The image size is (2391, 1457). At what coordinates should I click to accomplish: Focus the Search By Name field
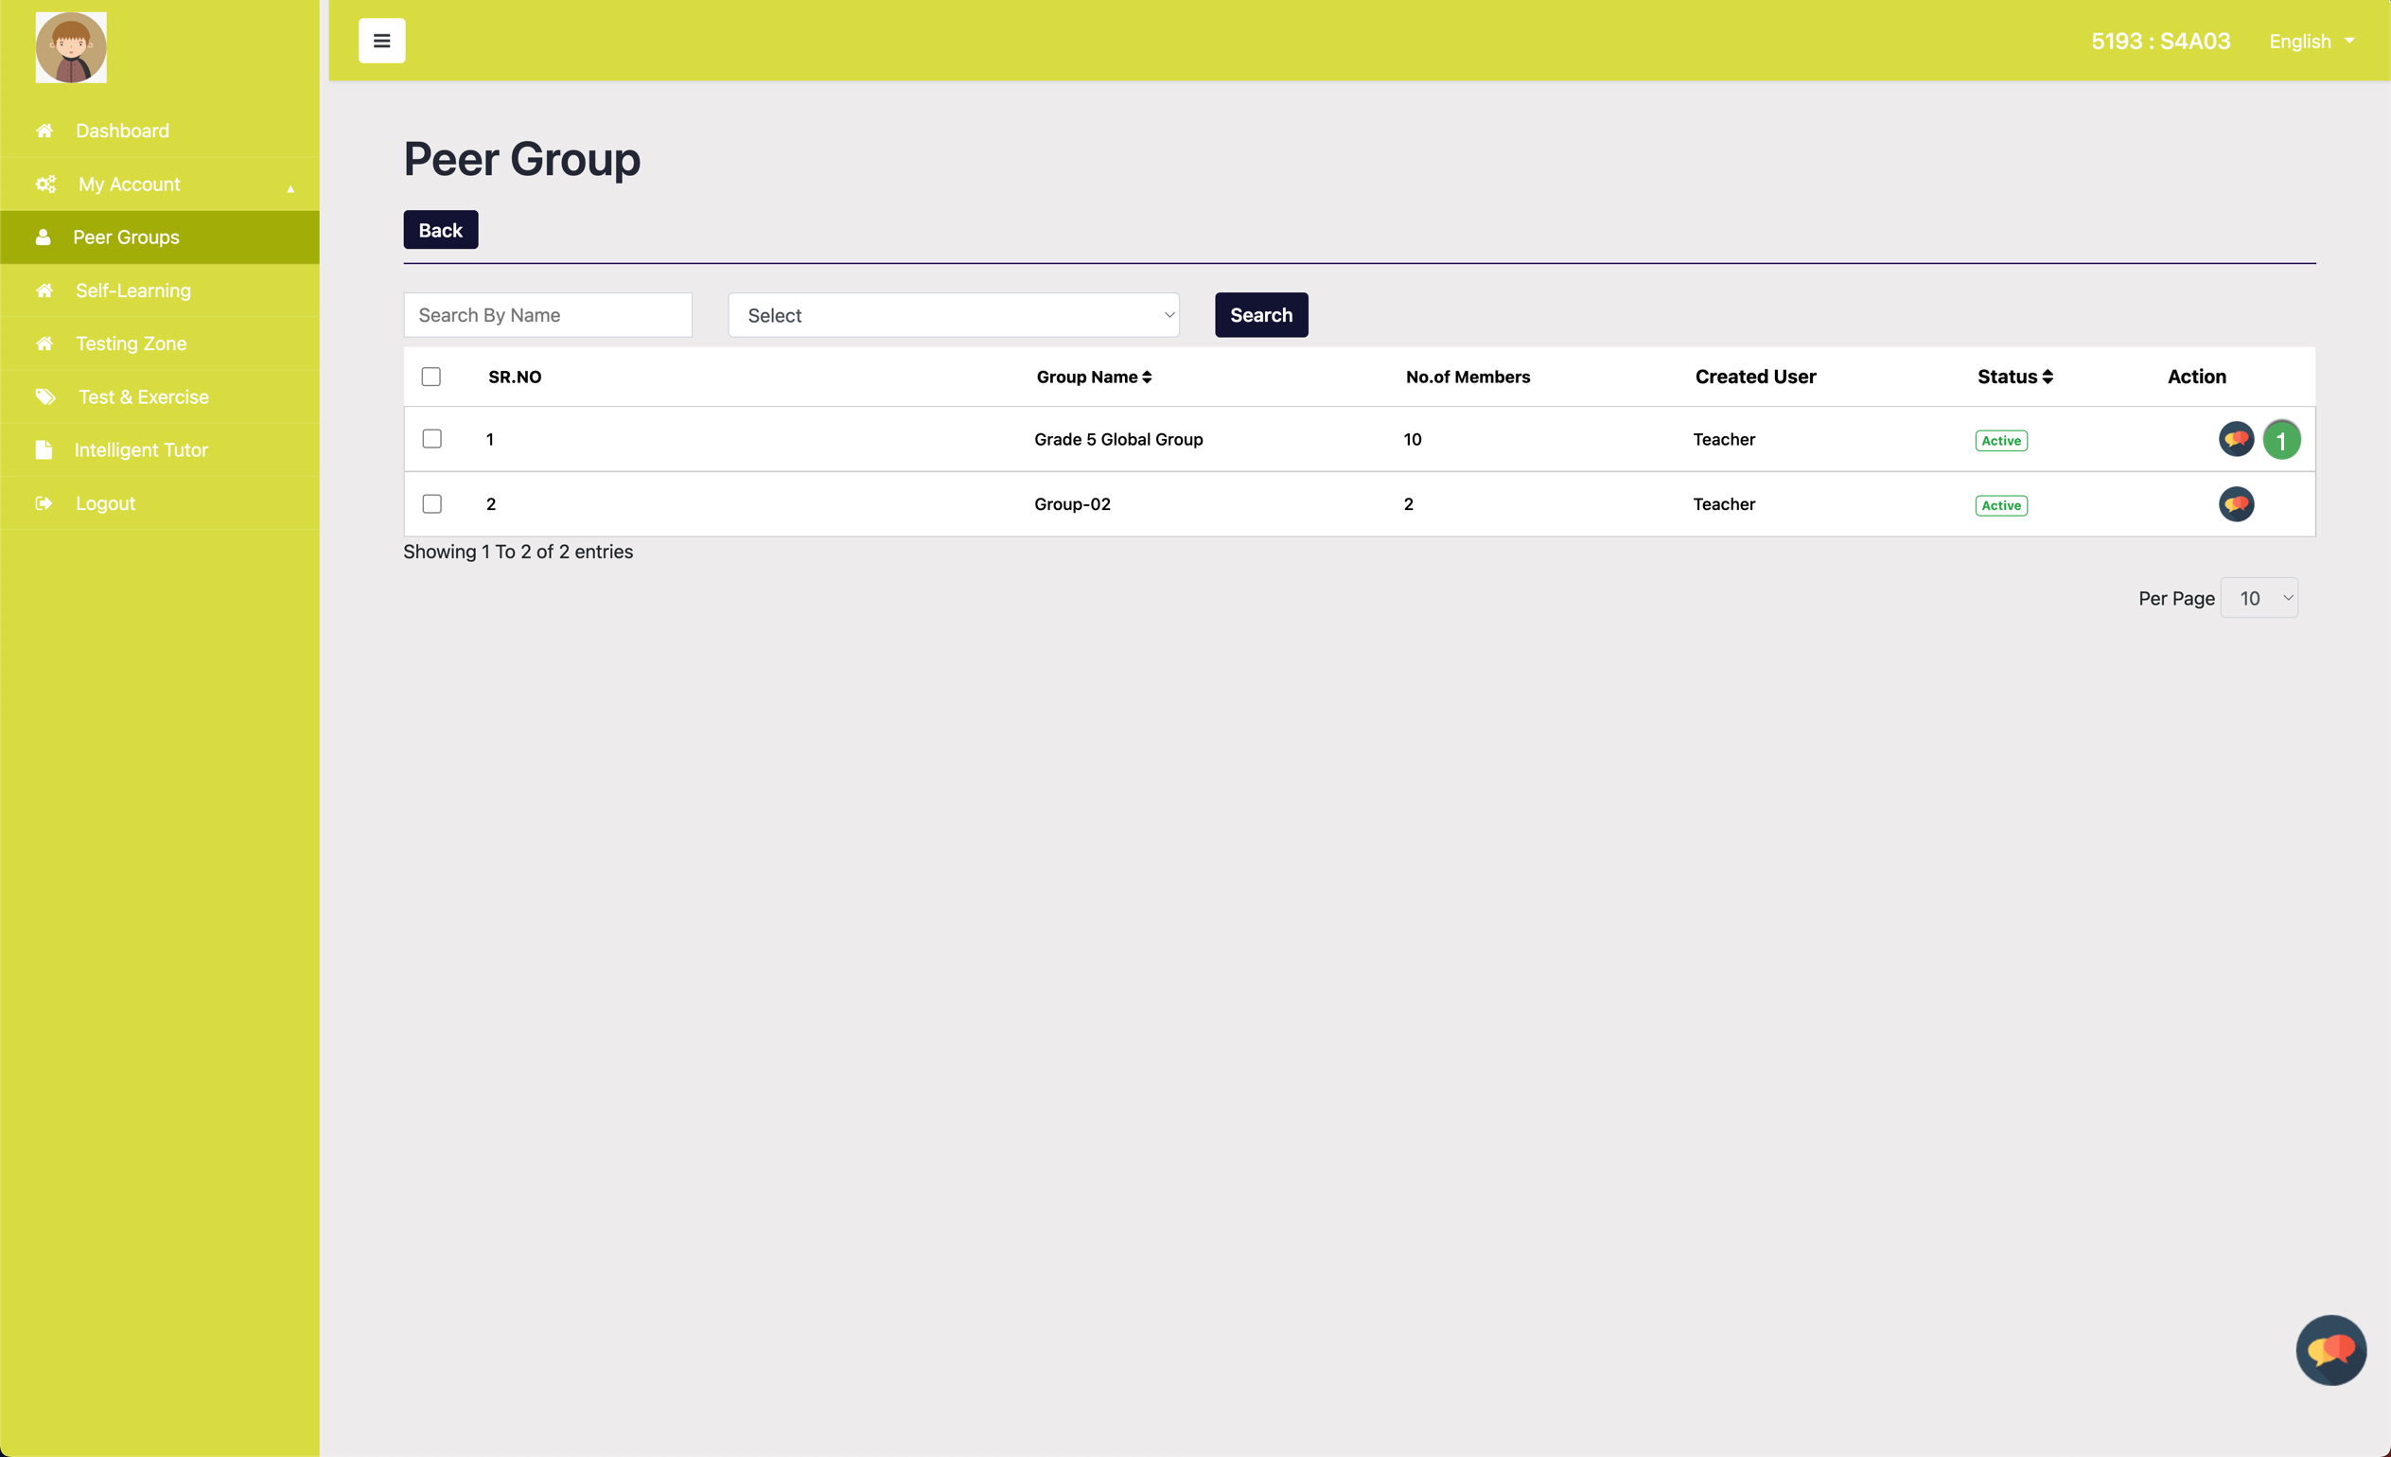click(547, 315)
